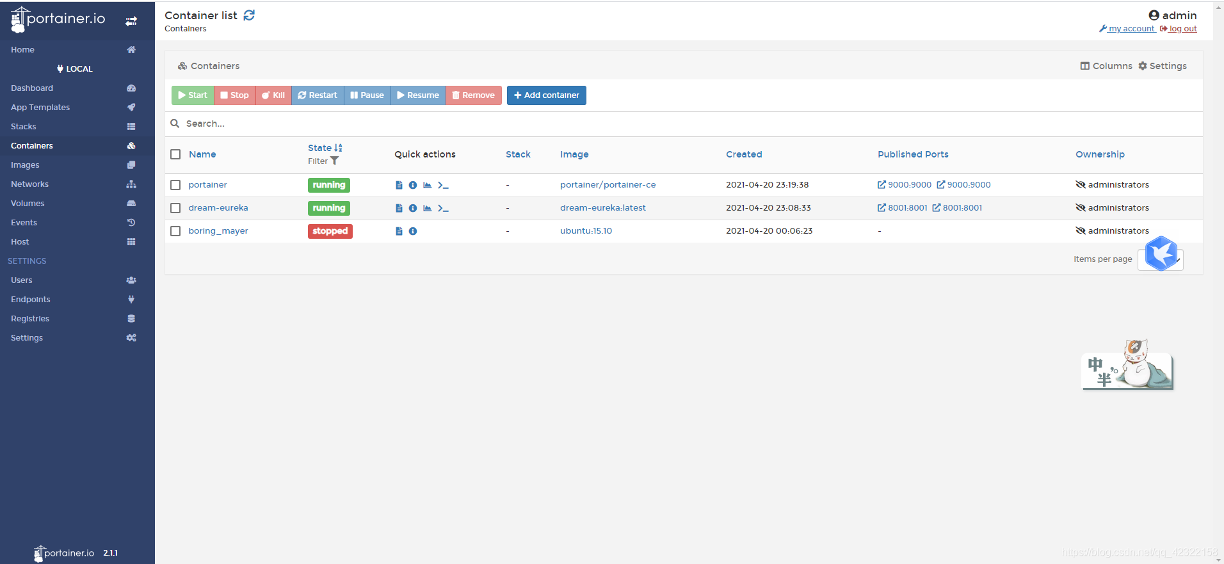Click the Stop button

point(234,95)
